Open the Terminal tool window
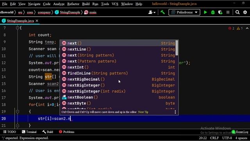 pos(29,132)
